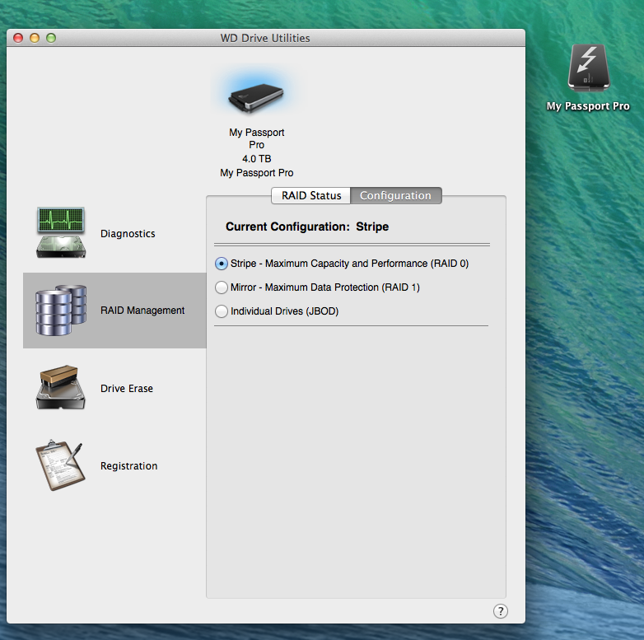This screenshot has width=644, height=640.
Task: Click the Thunderbolt drive icon on the desktop
Action: [588, 68]
